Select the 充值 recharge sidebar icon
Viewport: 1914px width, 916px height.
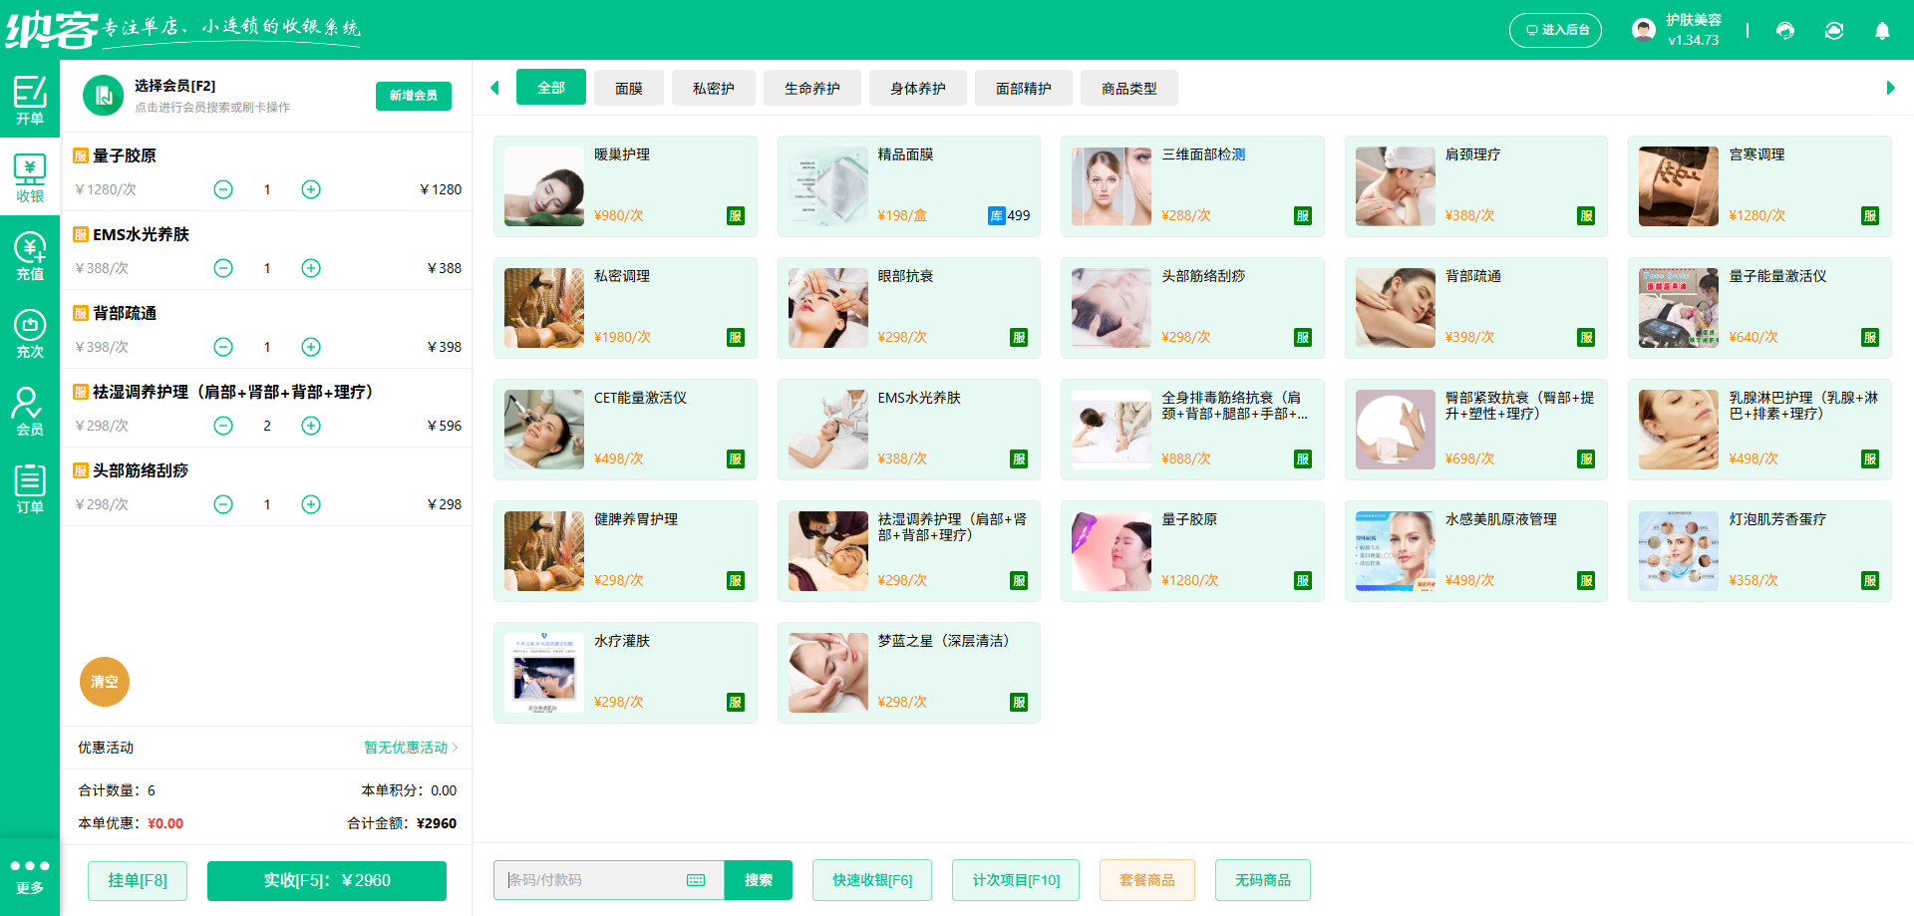pos(30,255)
